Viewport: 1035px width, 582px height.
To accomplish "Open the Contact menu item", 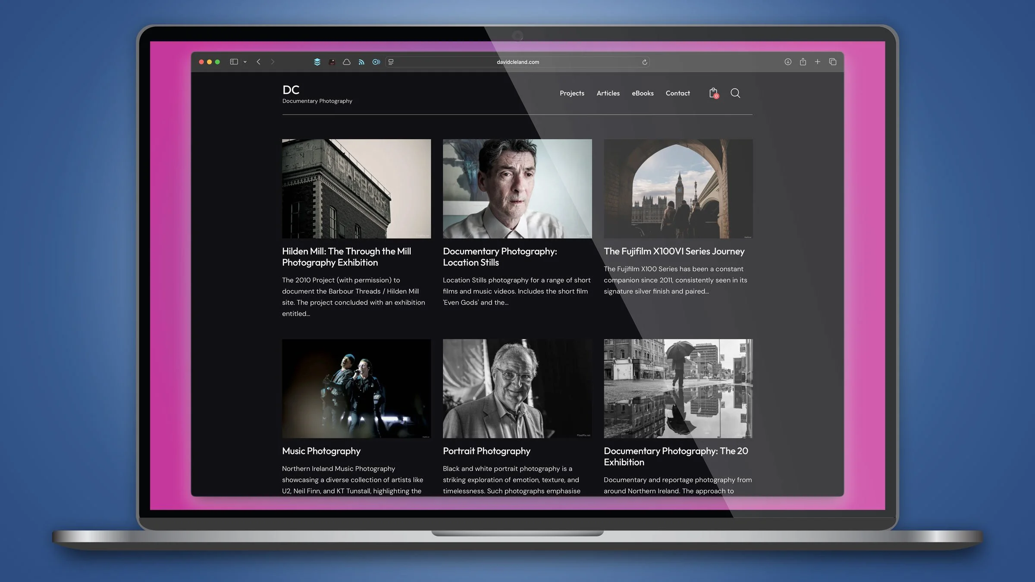I will (677, 93).
